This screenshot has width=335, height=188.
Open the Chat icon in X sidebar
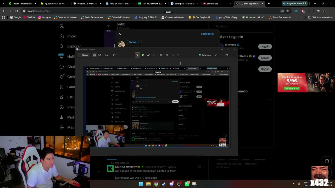(62, 67)
